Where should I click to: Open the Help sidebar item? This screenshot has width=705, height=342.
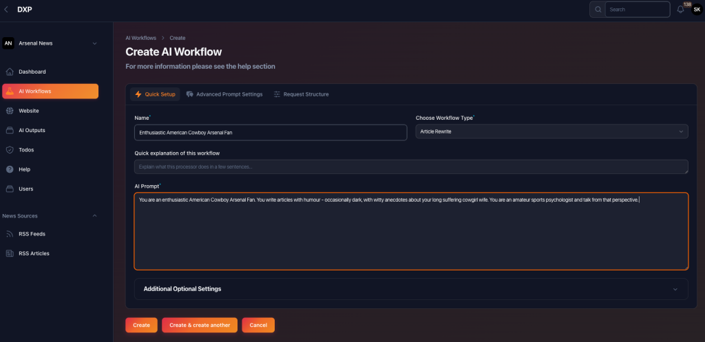(x=24, y=169)
